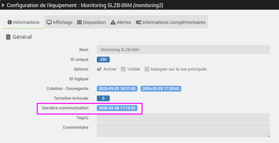Toggle the Activer checkbox
The height and width of the screenshot is (143, 279).
[x=99, y=69]
